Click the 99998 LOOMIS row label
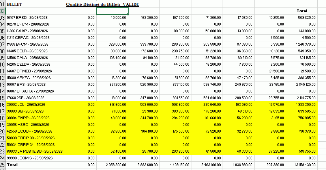The height and width of the screenshot is (170, 326). pyautogui.click(x=30, y=158)
